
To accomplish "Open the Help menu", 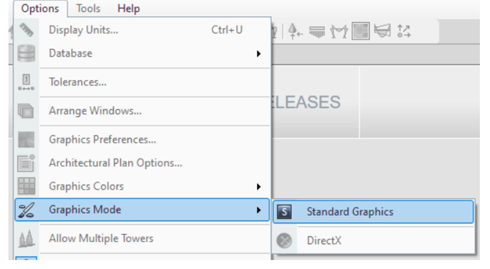I will click(x=129, y=9).
